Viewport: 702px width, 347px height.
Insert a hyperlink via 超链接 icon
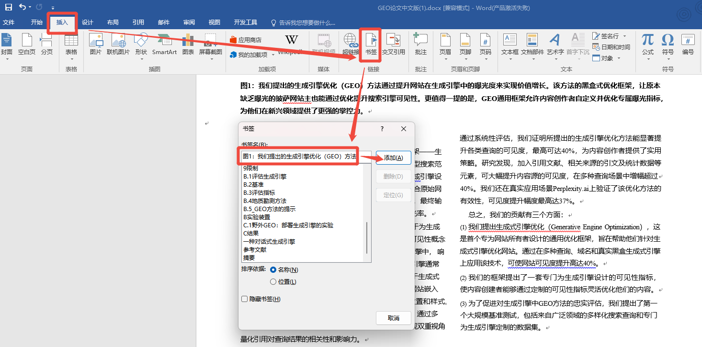351,43
